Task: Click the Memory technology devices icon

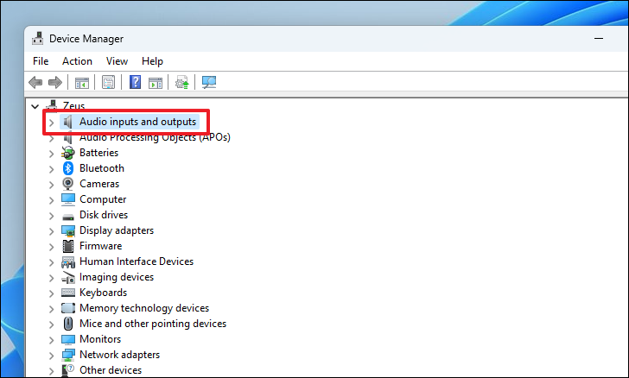Action: [x=68, y=308]
